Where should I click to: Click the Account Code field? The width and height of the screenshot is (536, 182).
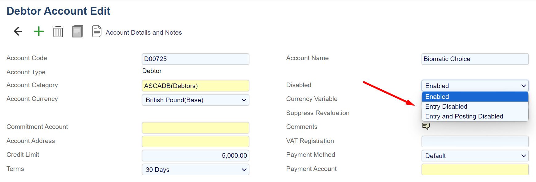tap(195, 59)
